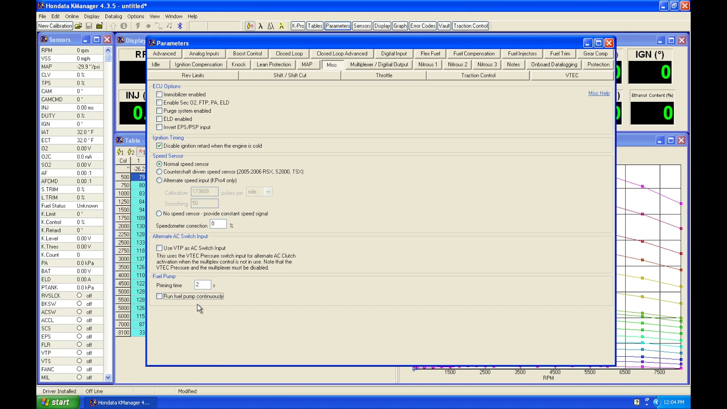This screenshot has height=409, width=727.
Task: Enable the Immobilizer enabled checkbox
Action: tap(159, 94)
